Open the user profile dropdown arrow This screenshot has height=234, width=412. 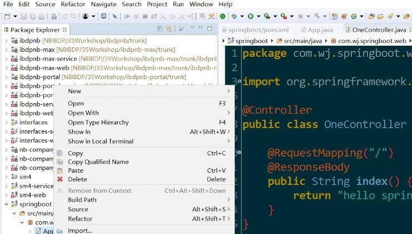93,16
